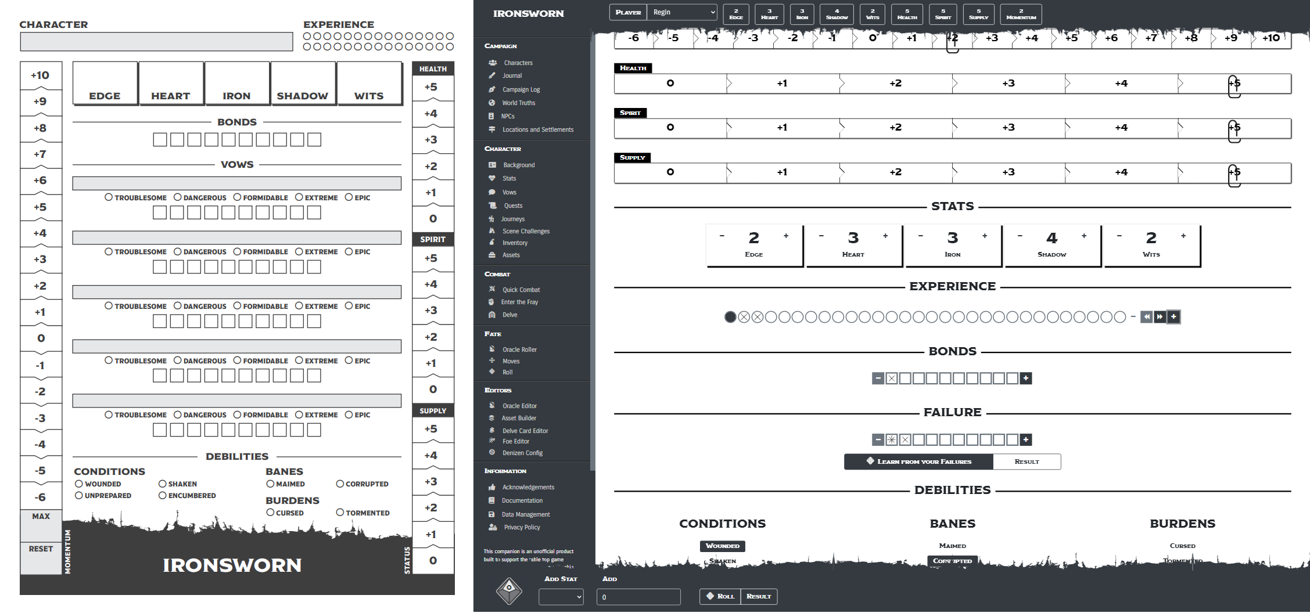Open the Stats heart icon
This screenshot has height=613, width=1310.
pyautogui.click(x=492, y=178)
